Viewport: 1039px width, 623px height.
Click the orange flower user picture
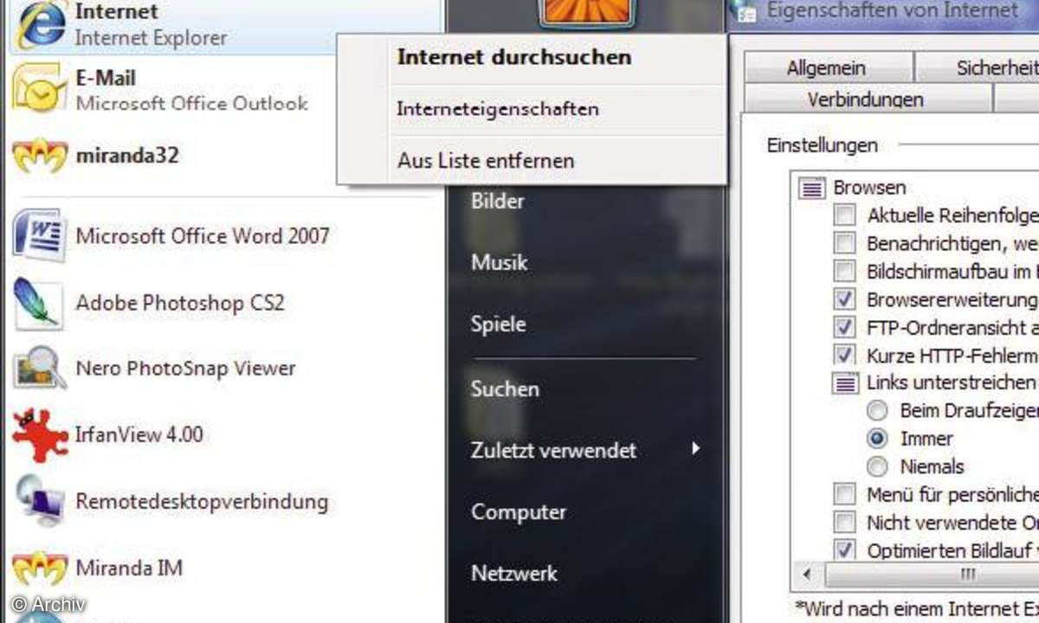pos(589,12)
